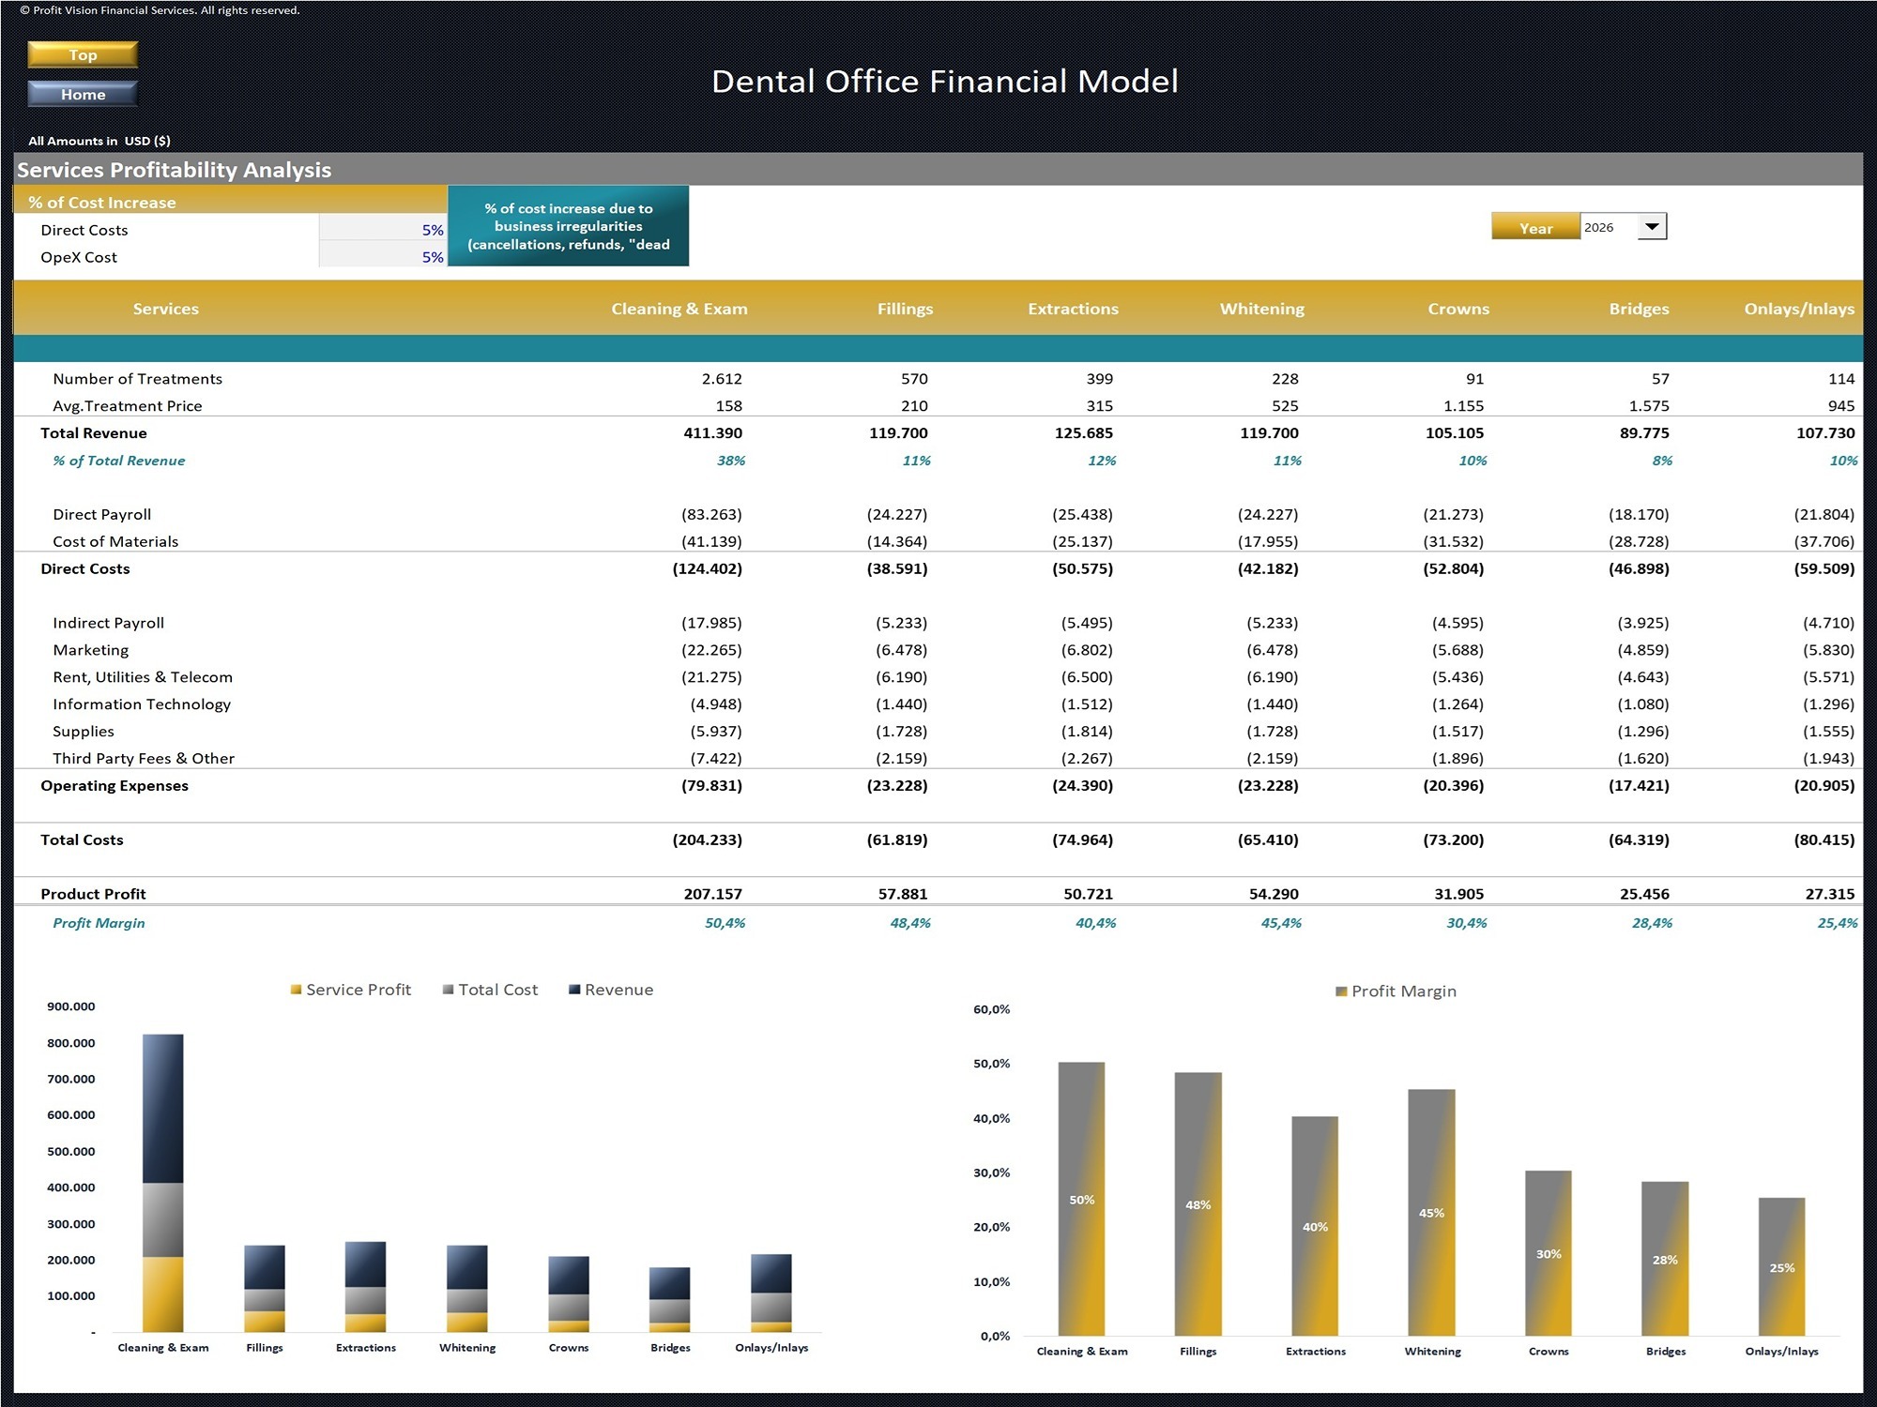The width and height of the screenshot is (1877, 1407).
Task: Click the Indirect Payroll row label
Action: coord(108,623)
